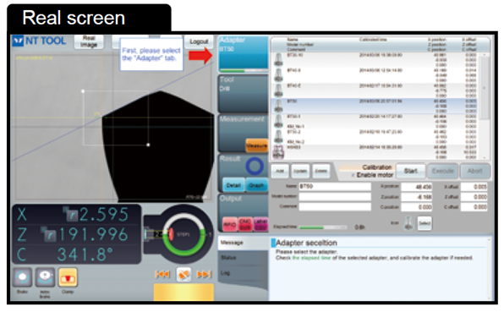Click the adapter Name input field
The width and height of the screenshot is (504, 312).
tap(335, 187)
